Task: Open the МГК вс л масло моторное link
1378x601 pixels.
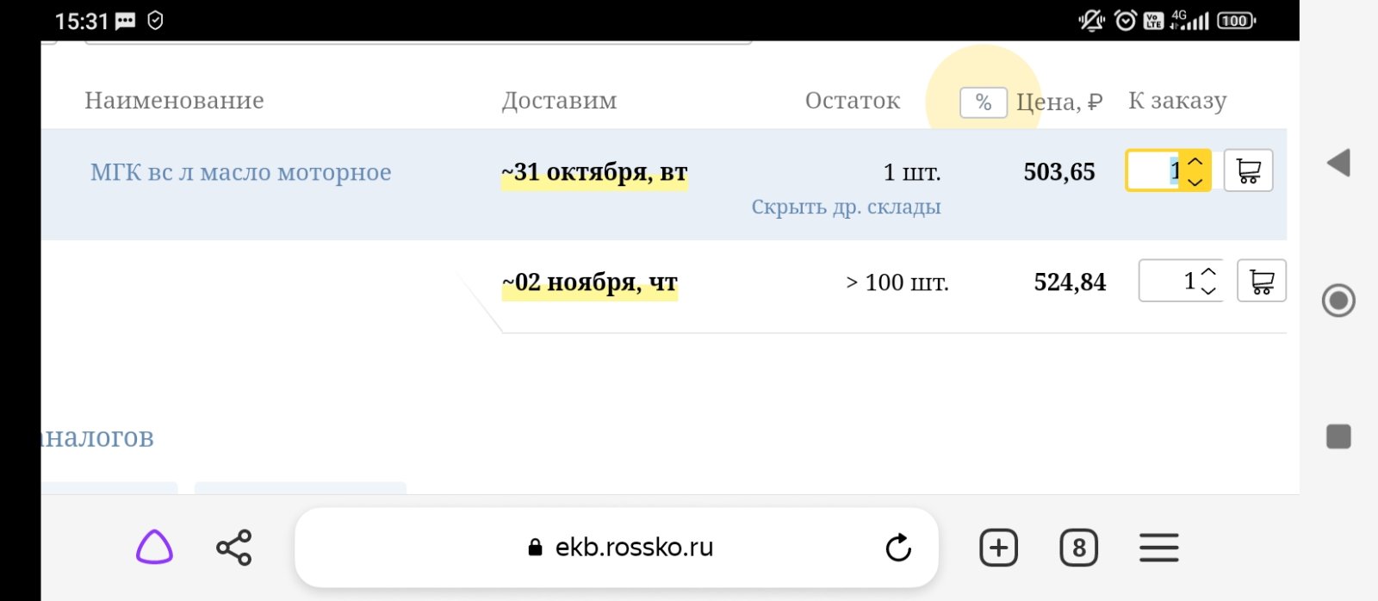Action: 241,172
